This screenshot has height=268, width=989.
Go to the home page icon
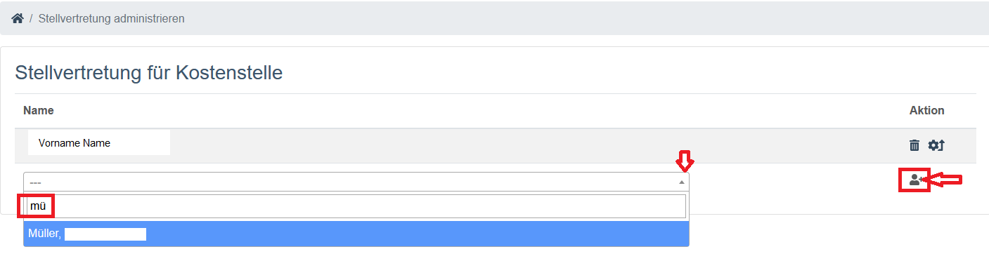click(18, 18)
